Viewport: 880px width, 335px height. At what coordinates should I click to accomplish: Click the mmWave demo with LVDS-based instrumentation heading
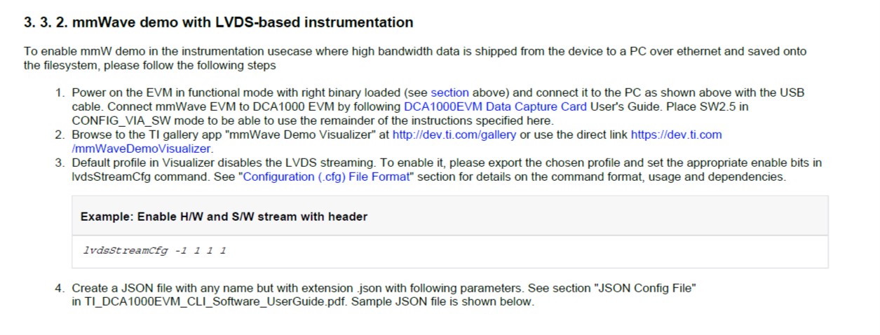coord(218,22)
